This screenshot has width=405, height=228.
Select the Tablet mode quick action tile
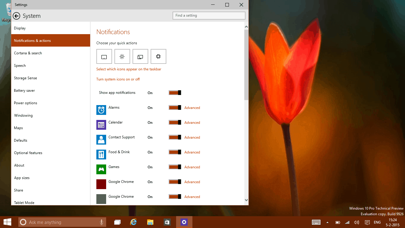click(x=104, y=56)
